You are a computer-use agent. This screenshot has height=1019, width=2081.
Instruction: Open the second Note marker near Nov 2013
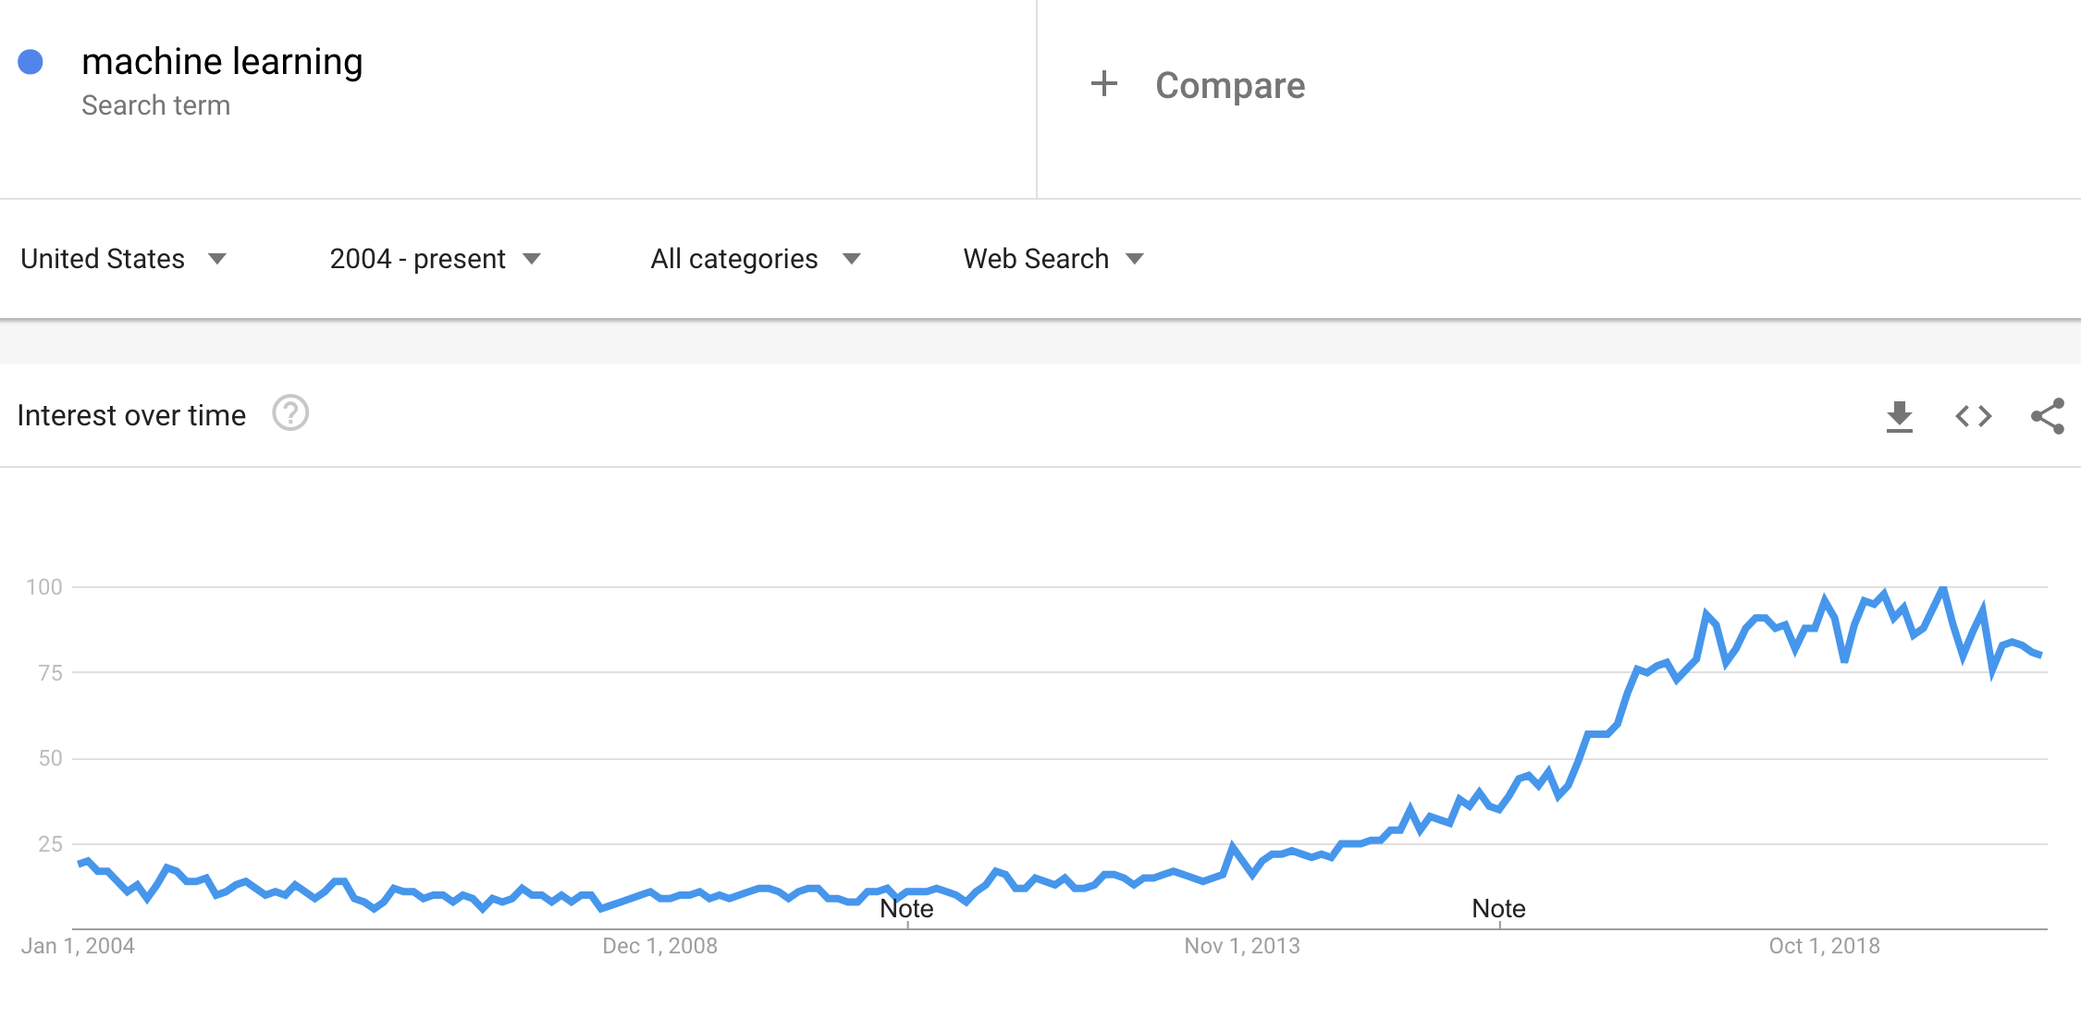point(1500,909)
